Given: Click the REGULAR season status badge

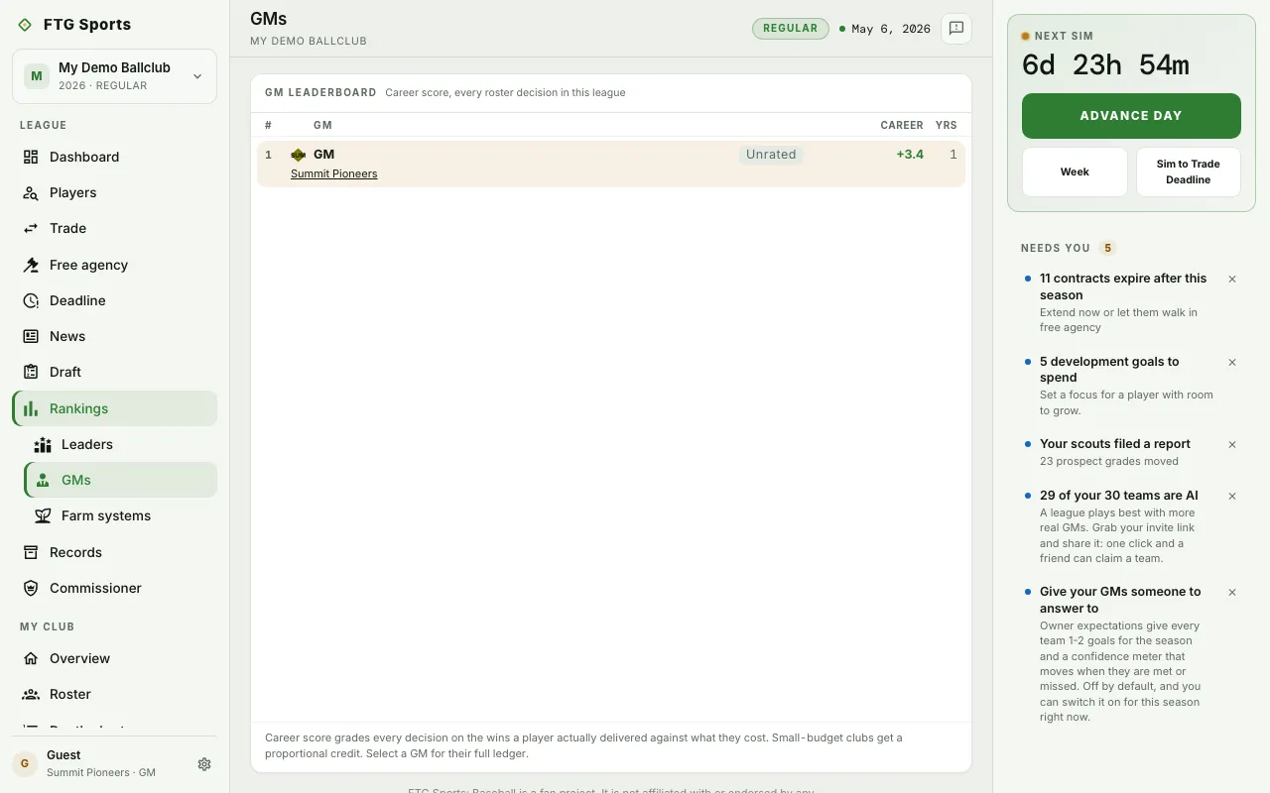Looking at the screenshot, I should 790,29.
